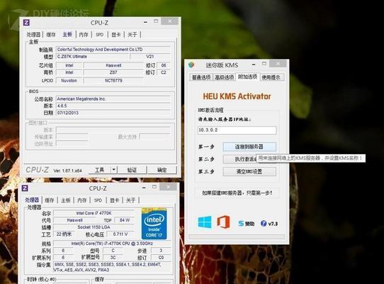Click the BIOS vendor American Megatrends Inc.

113,99
